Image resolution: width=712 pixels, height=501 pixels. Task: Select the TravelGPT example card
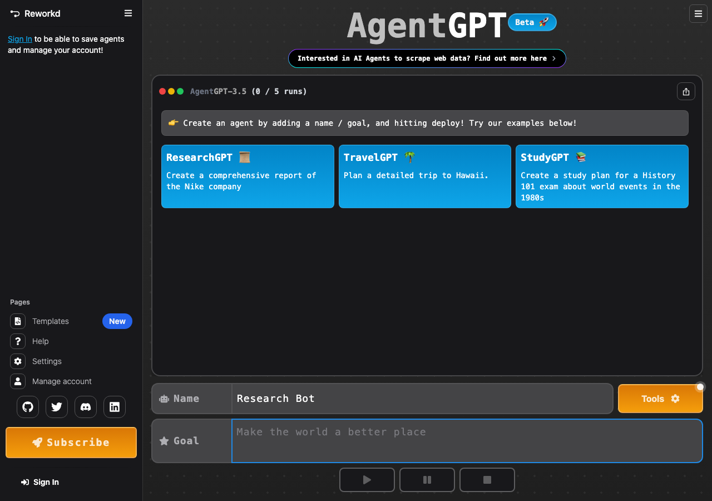click(x=425, y=176)
